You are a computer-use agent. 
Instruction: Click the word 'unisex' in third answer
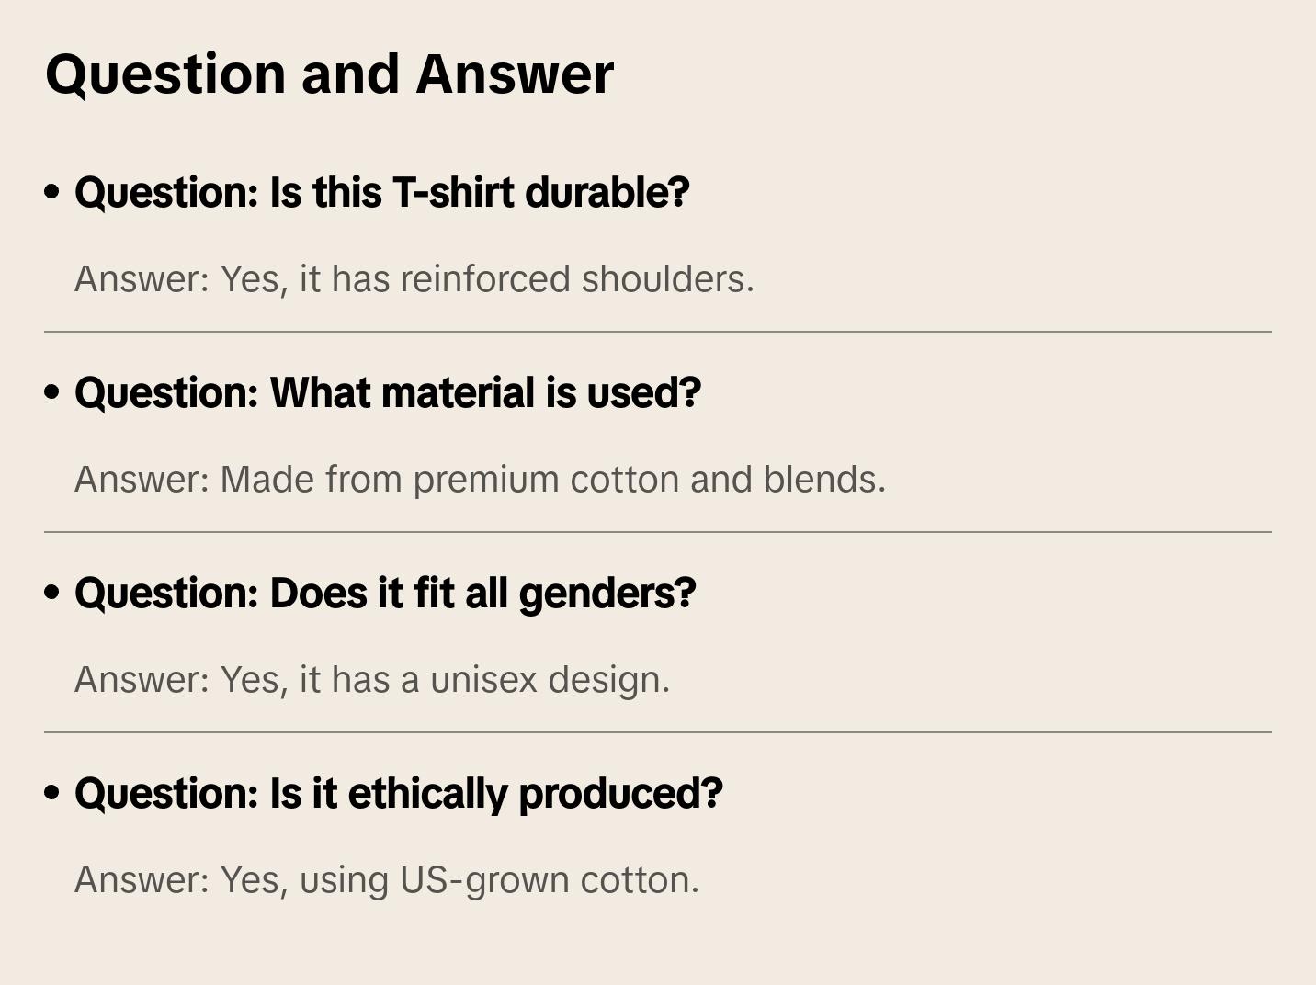click(x=482, y=680)
